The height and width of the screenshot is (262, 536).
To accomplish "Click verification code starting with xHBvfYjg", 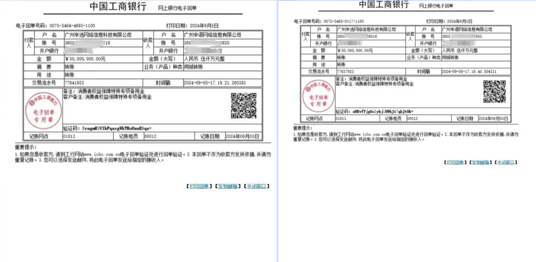I will click(x=381, y=112).
